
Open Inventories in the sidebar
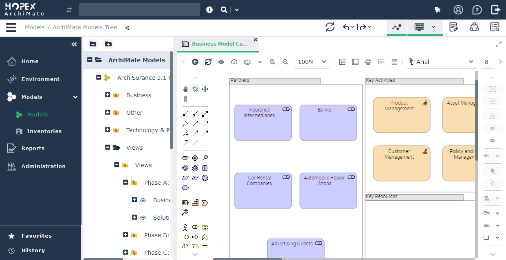coord(44,131)
